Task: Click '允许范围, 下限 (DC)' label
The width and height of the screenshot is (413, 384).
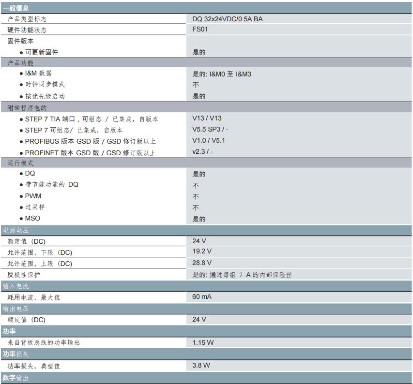Action: [40, 252]
